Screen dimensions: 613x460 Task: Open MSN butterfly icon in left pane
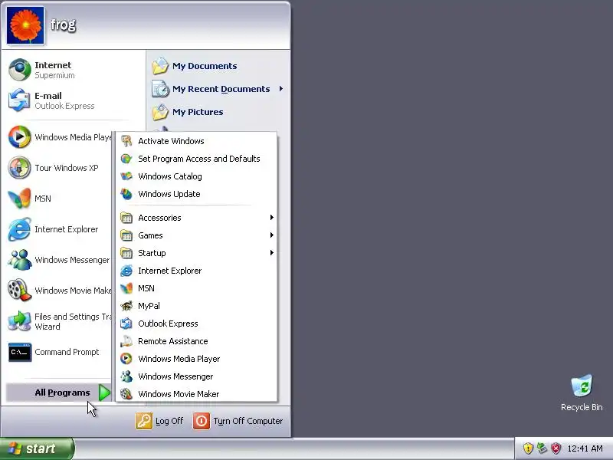pos(20,199)
